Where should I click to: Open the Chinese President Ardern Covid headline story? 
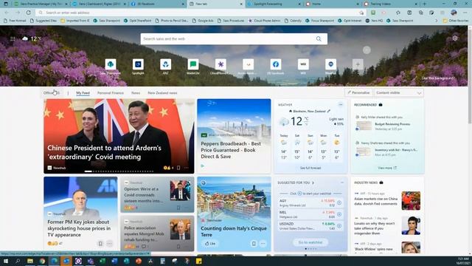(104, 152)
